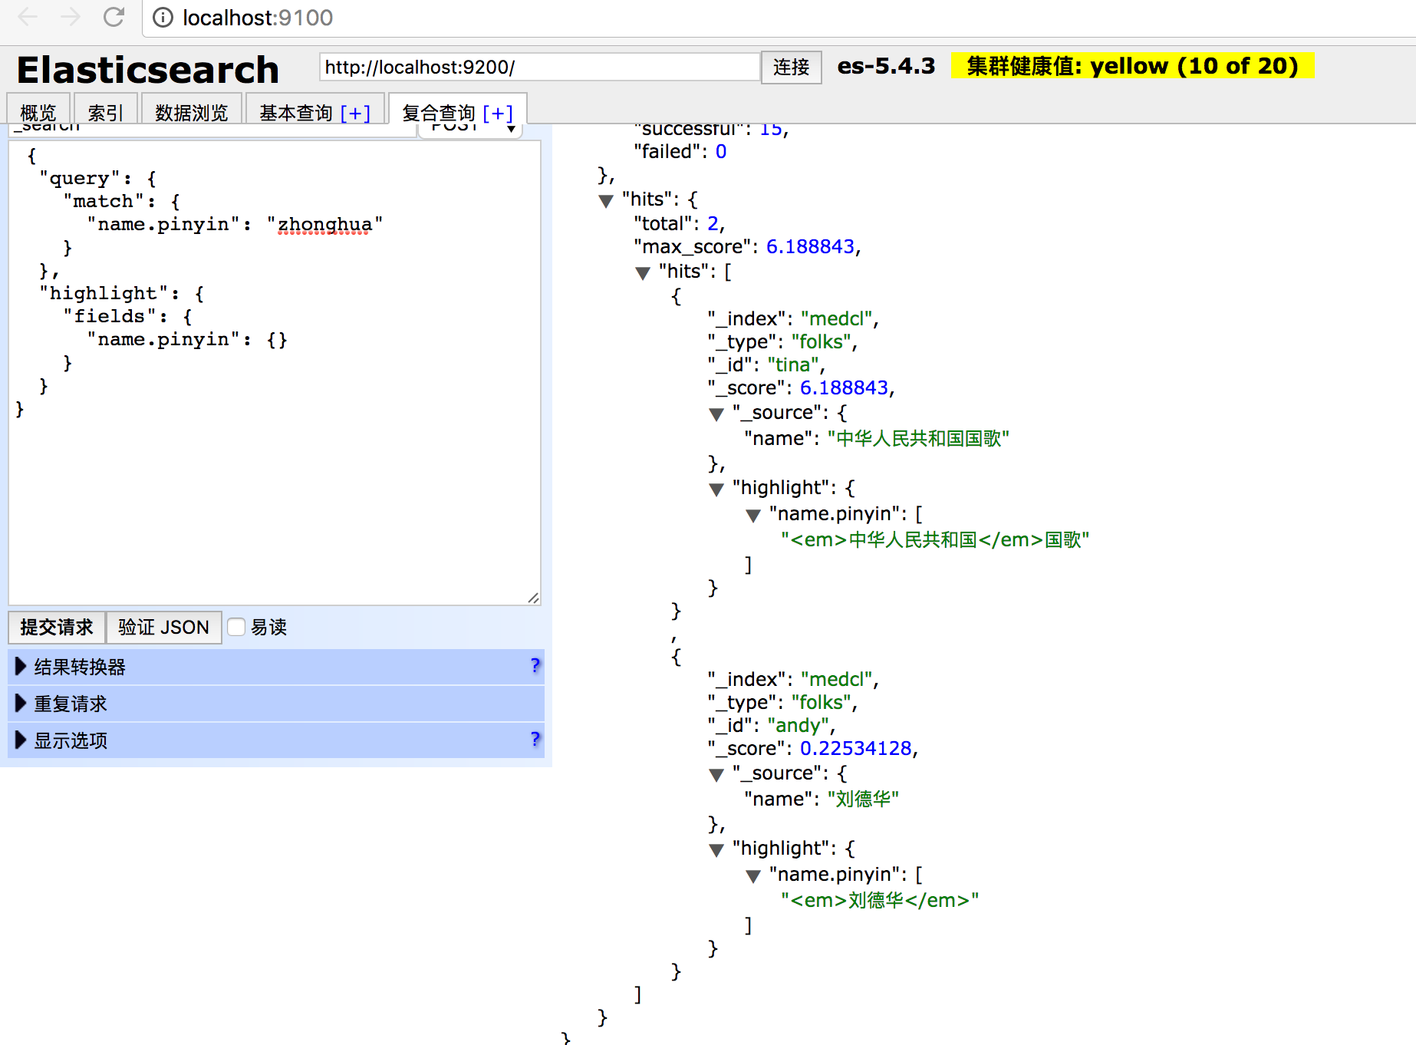
Task: Click the Elasticsearch title heading
Action: [148, 70]
